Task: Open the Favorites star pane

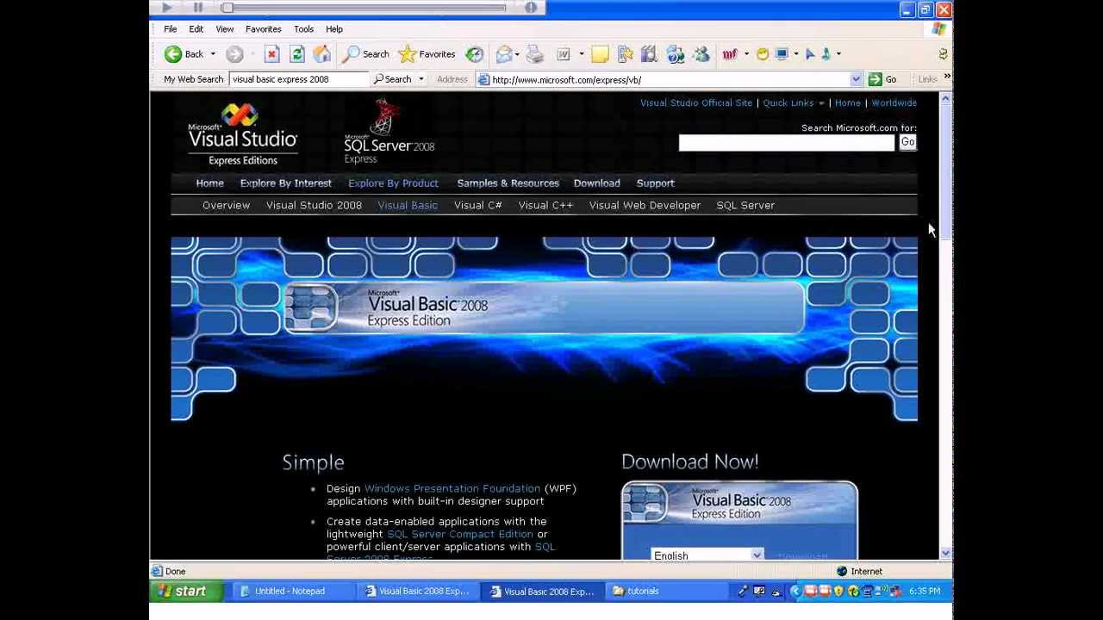Action: pyautogui.click(x=427, y=54)
